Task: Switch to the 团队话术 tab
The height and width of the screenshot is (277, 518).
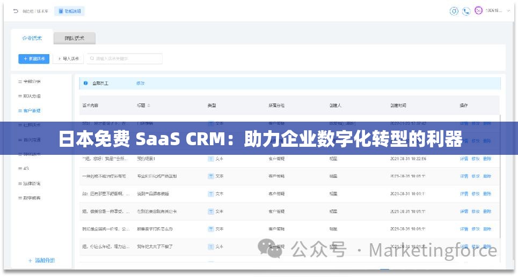Action: click(74, 38)
